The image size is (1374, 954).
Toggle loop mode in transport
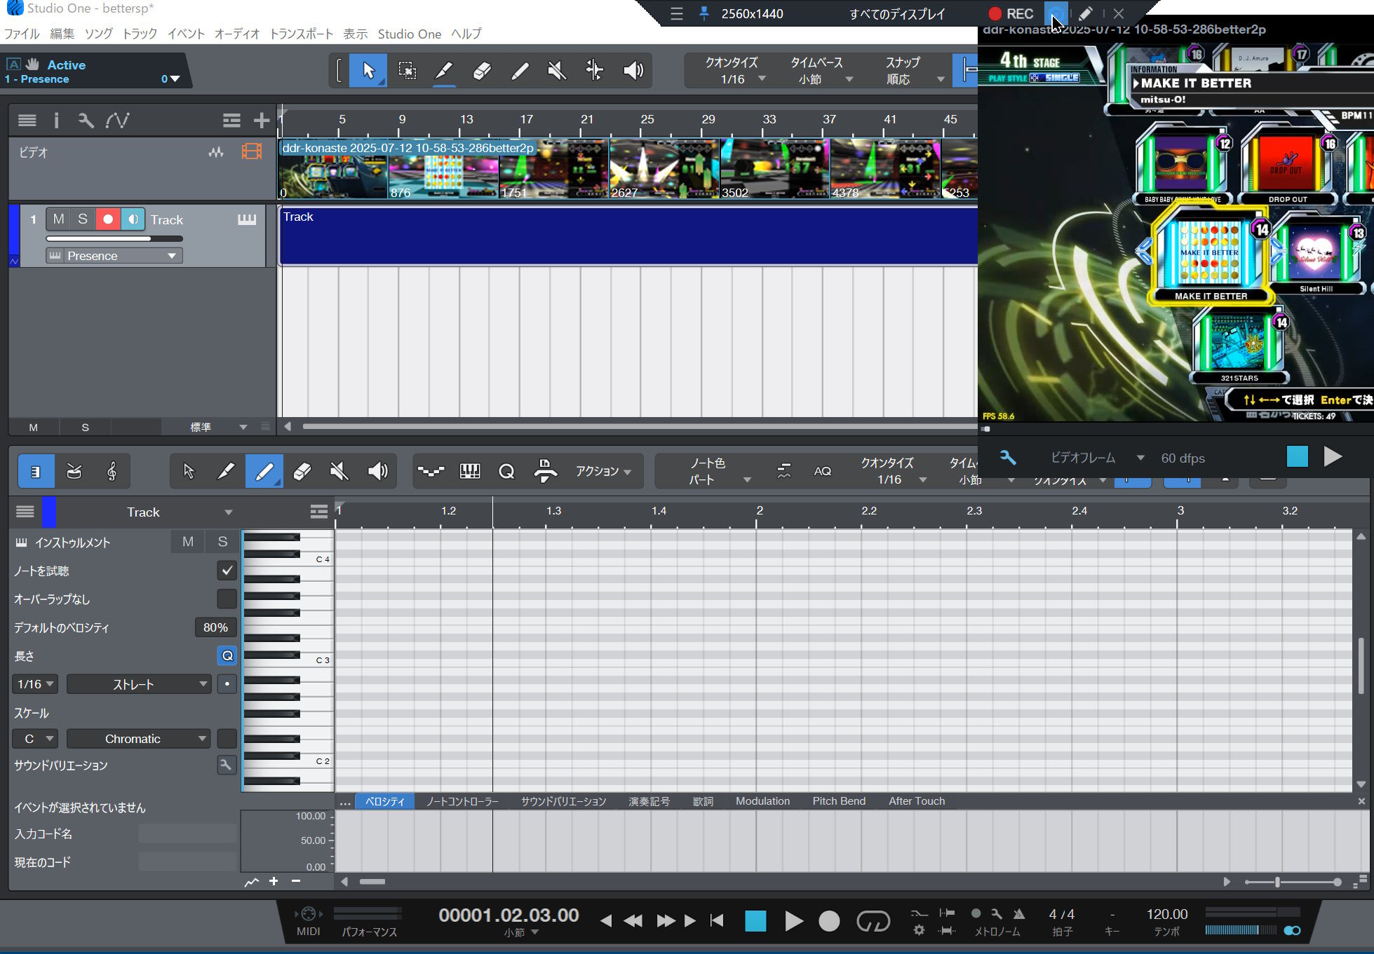coord(873,920)
